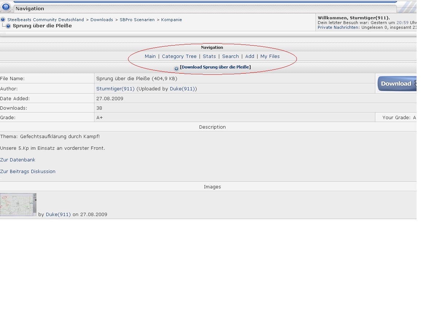Screen dimensions: 437x325
Task: Click Add in the navigation row
Action: click(250, 56)
